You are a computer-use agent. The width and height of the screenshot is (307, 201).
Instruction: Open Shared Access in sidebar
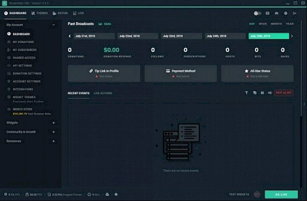pos(24,58)
